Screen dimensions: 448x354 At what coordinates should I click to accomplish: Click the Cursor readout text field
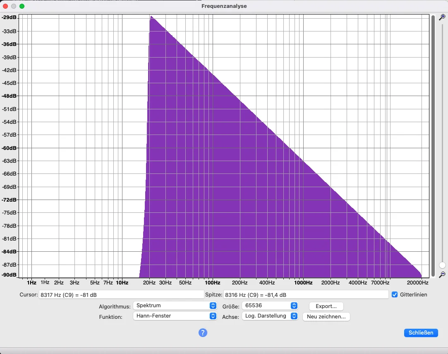pyautogui.click(x=121, y=295)
